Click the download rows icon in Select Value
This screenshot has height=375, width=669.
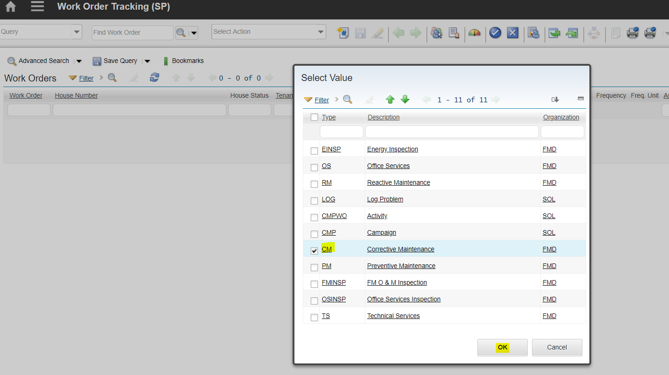(556, 99)
